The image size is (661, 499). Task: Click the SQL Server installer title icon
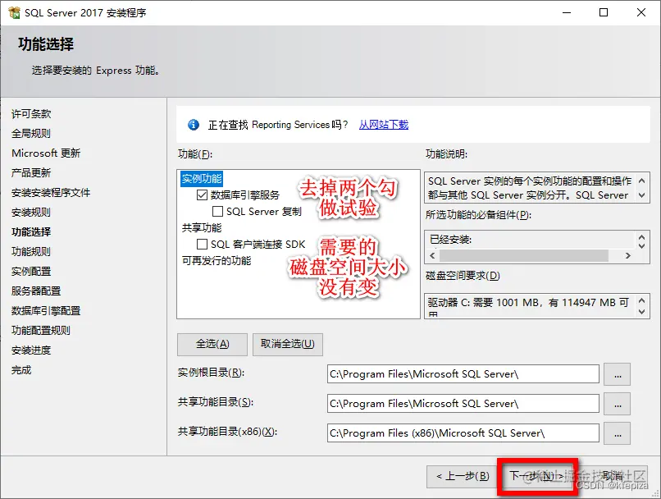coord(14,12)
